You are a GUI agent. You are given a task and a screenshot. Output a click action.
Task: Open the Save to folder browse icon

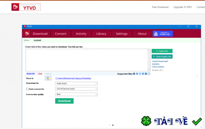(48, 78)
